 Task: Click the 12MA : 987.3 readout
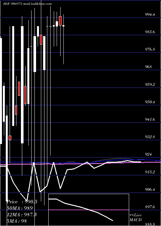pos(22,214)
